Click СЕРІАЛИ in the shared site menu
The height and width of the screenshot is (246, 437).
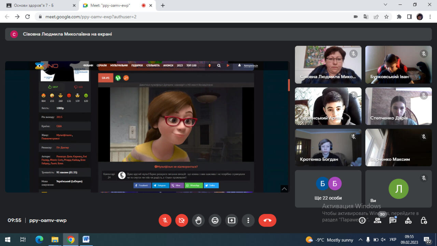tap(102, 66)
